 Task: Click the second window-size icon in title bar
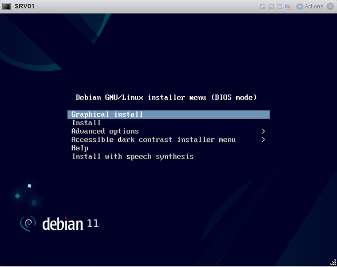click(271, 7)
